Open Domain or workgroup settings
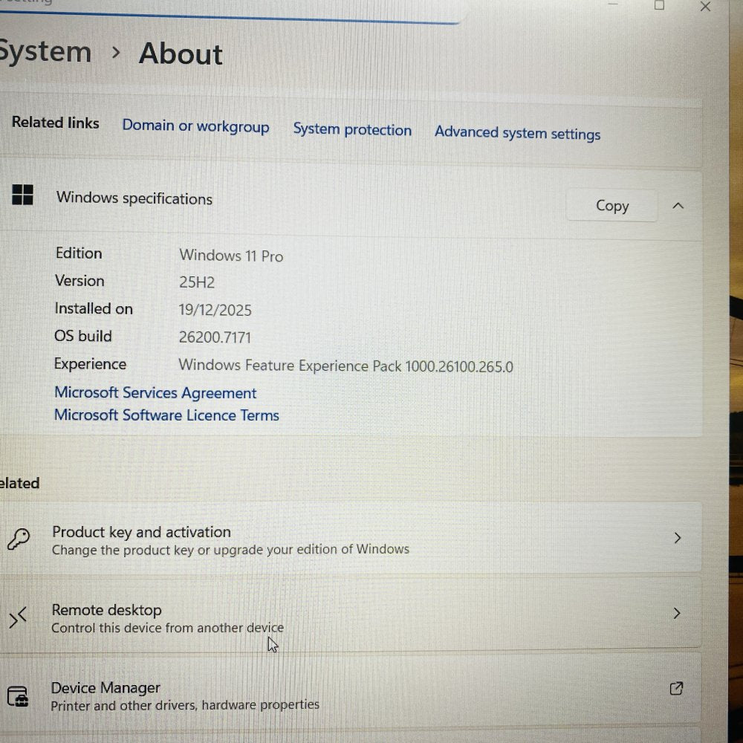The image size is (743, 743). click(x=195, y=126)
